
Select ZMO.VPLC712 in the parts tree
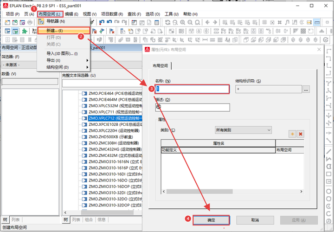[x=115, y=118]
